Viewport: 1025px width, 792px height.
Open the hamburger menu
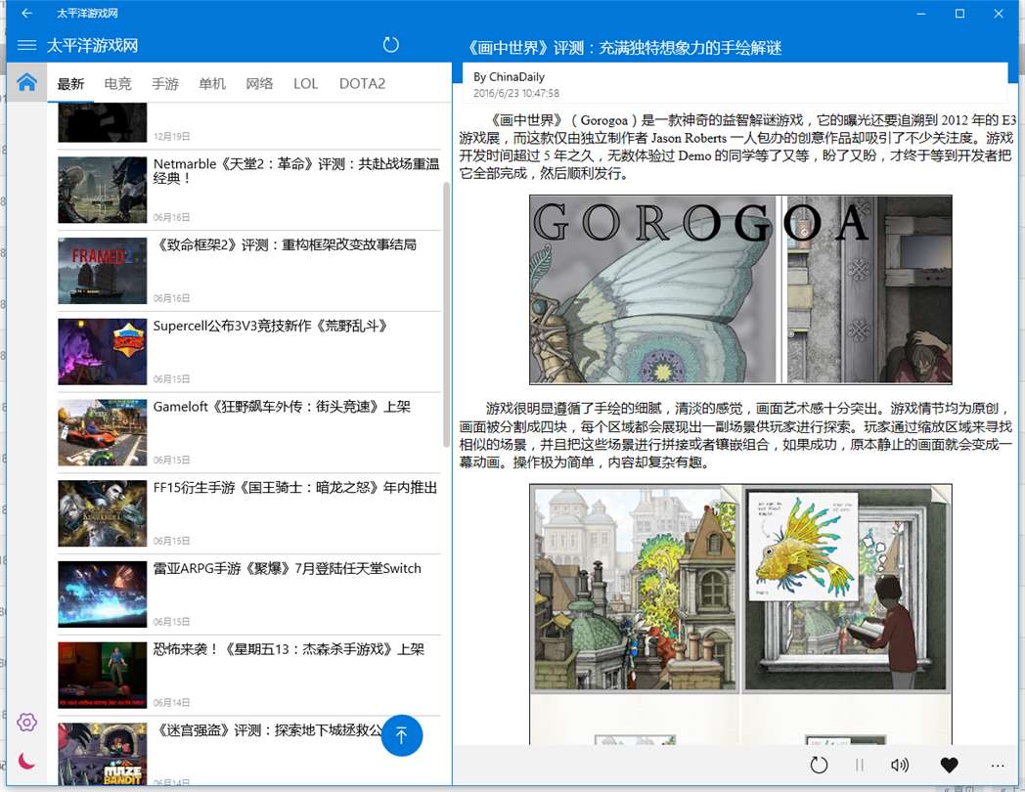click(26, 45)
